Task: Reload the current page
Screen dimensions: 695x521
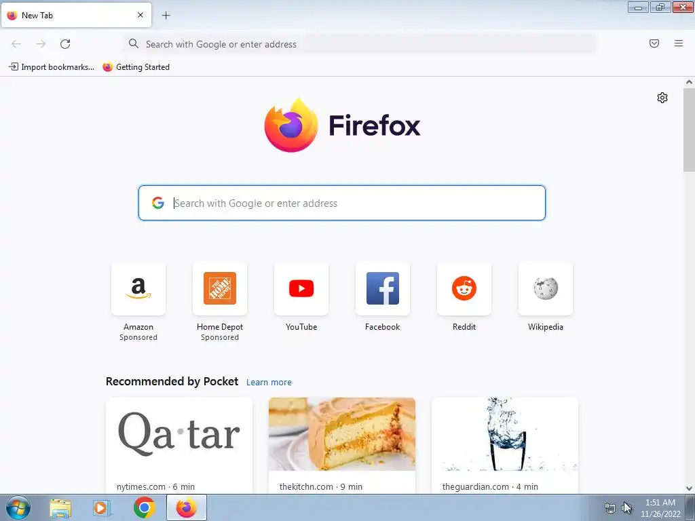Action: pyautogui.click(x=65, y=44)
